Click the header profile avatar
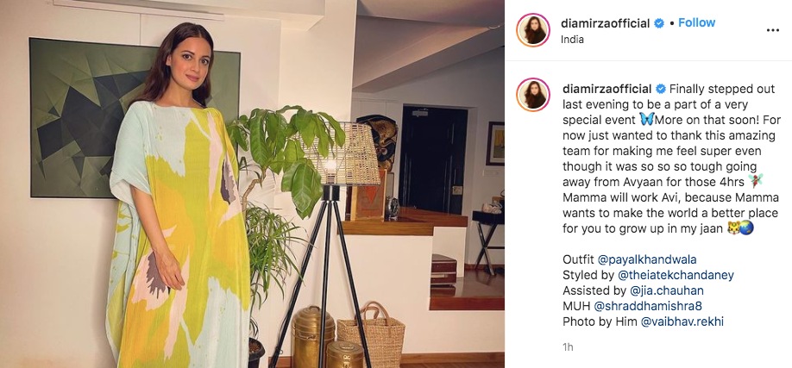 tap(533, 30)
